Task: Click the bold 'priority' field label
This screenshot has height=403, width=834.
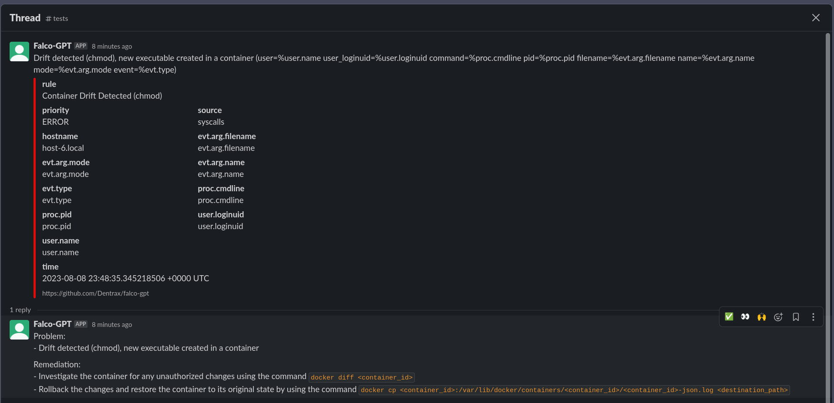Action: pos(56,110)
